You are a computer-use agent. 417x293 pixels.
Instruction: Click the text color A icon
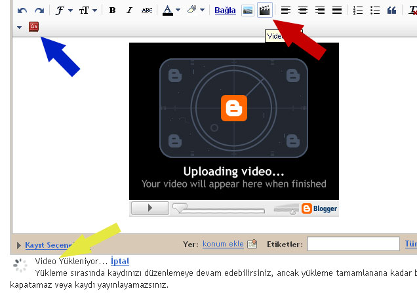point(168,10)
